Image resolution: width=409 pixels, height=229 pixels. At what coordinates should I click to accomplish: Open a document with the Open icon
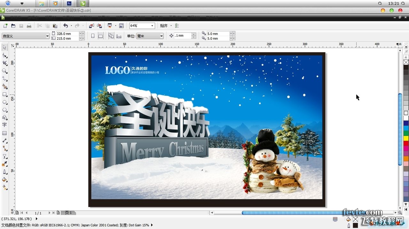13,25
